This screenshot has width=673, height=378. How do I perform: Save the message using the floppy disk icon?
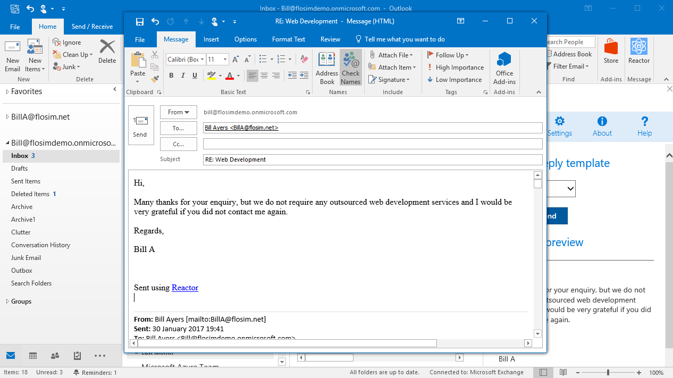(140, 22)
